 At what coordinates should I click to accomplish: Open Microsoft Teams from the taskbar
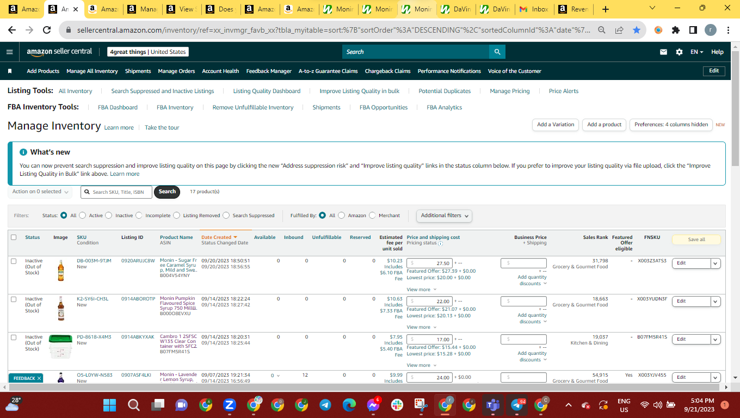pyautogui.click(x=492, y=405)
